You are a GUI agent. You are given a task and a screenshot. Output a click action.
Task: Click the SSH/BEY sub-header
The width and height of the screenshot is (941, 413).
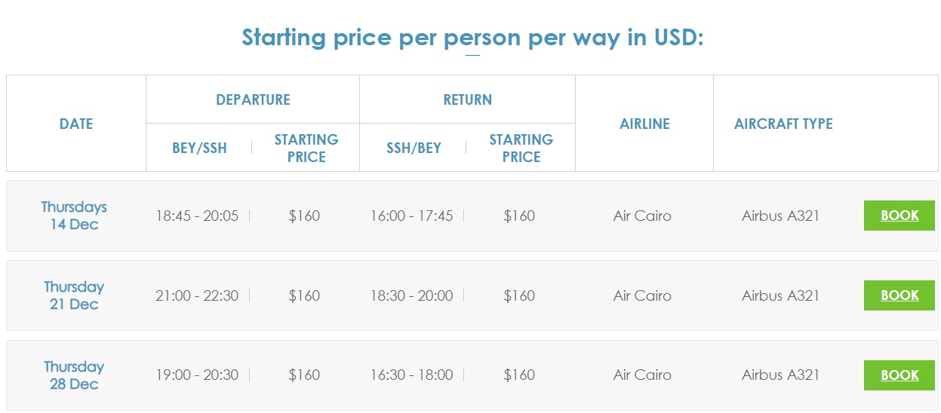coord(414,148)
